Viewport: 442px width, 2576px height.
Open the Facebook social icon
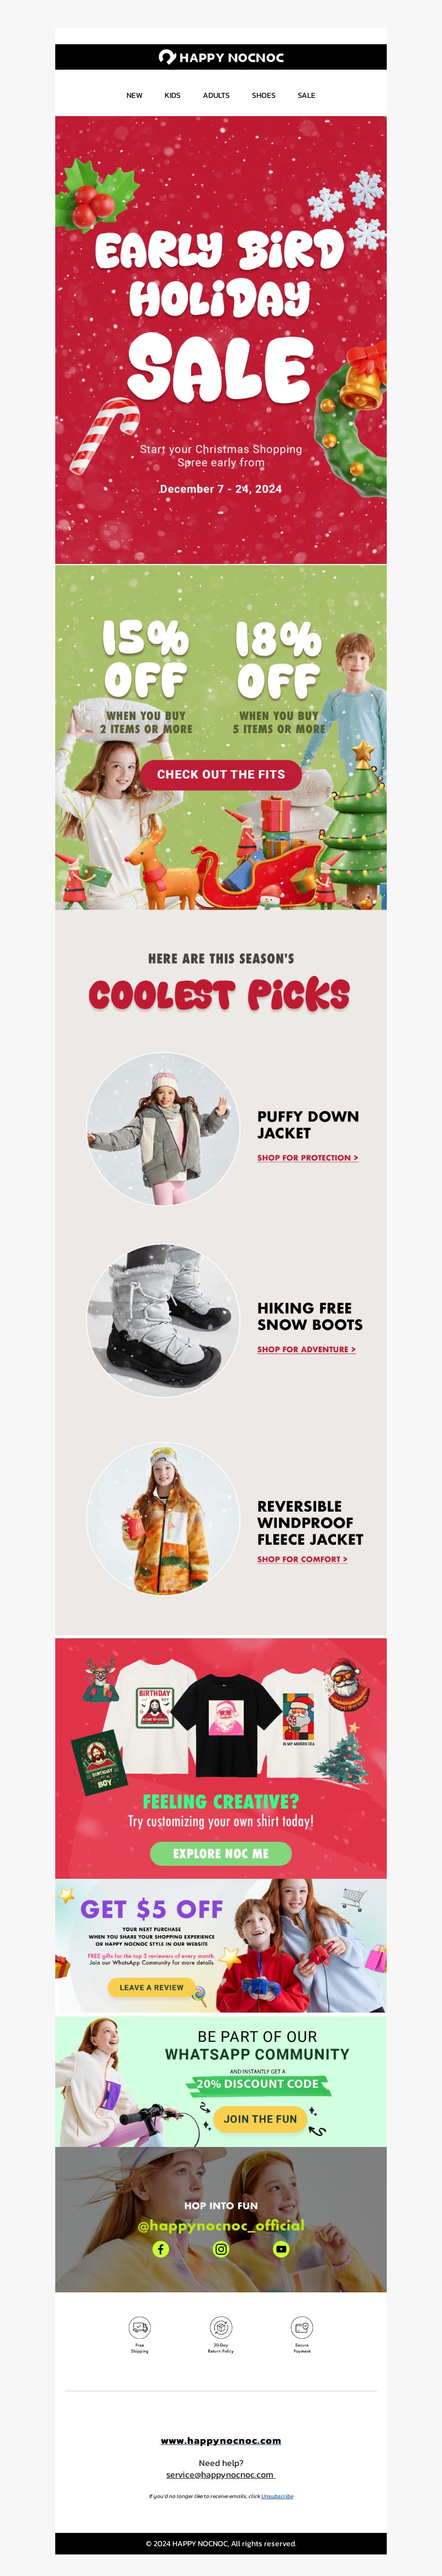[160, 2249]
